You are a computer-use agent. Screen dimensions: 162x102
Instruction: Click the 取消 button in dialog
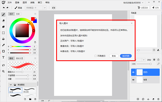point(114,56)
